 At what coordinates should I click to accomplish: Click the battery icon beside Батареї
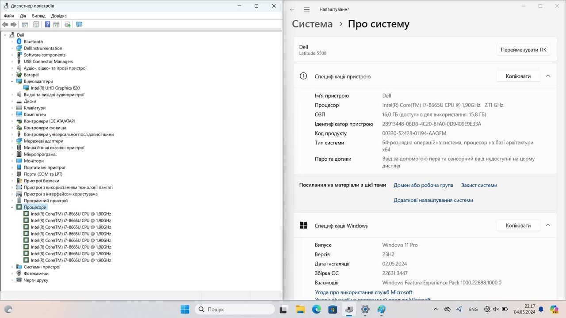(19, 75)
